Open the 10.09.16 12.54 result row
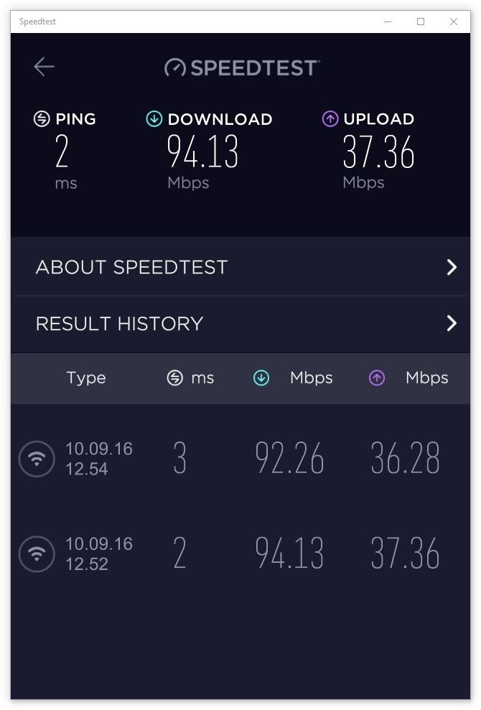481x710 pixels. tap(240, 459)
